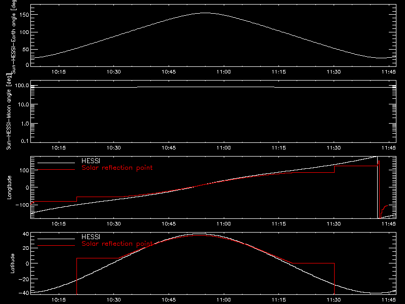
Task: Click 11:00 time label of Earth angle plot
Action: tap(224, 71)
